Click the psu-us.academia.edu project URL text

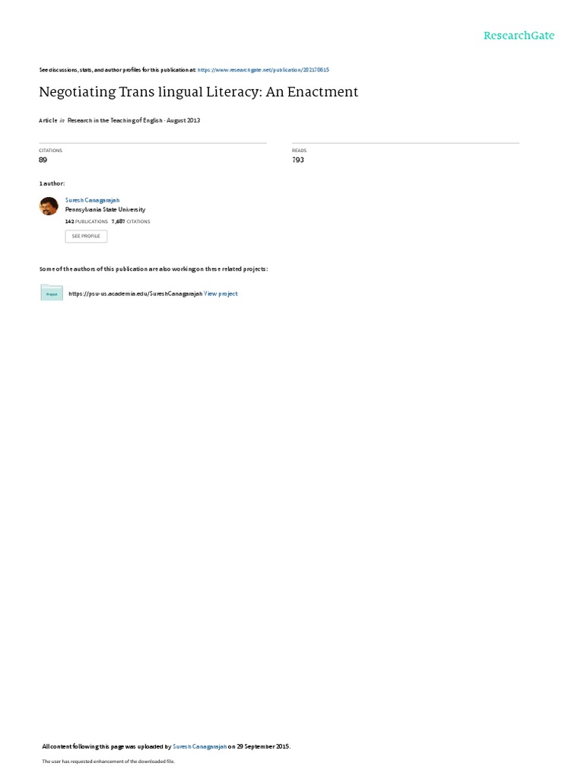135,294
